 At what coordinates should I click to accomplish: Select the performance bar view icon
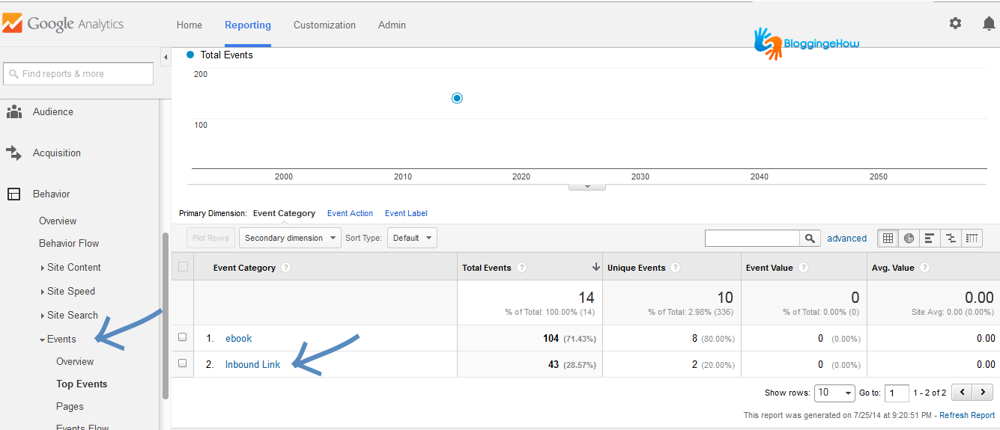pyautogui.click(x=930, y=239)
